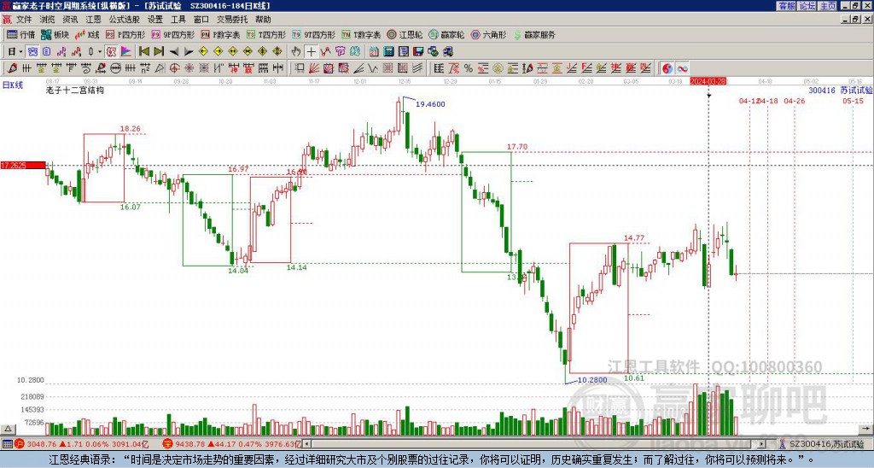Image resolution: width=874 pixels, height=468 pixels.
Task: Click the 主页 homepage button
Action: pyautogui.click(x=827, y=6)
